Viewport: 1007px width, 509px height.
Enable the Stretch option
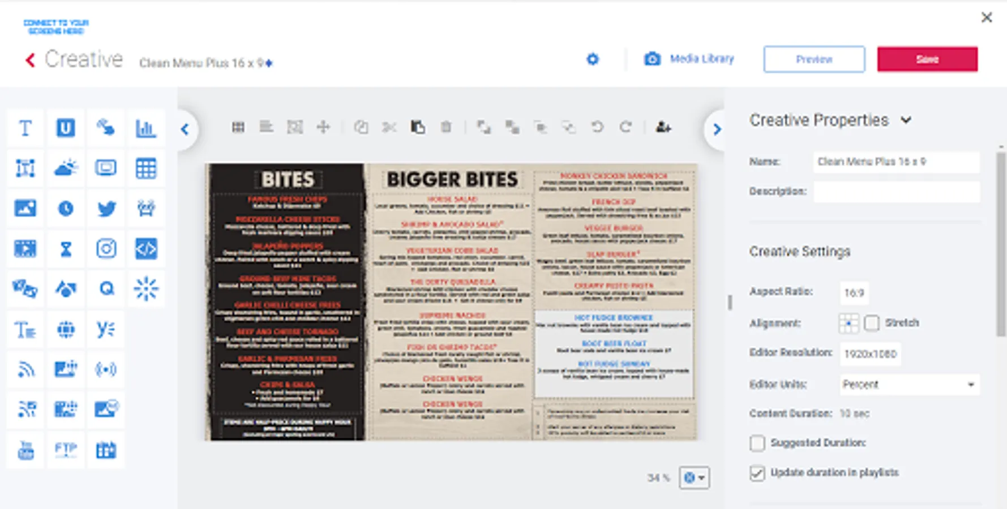(x=872, y=323)
